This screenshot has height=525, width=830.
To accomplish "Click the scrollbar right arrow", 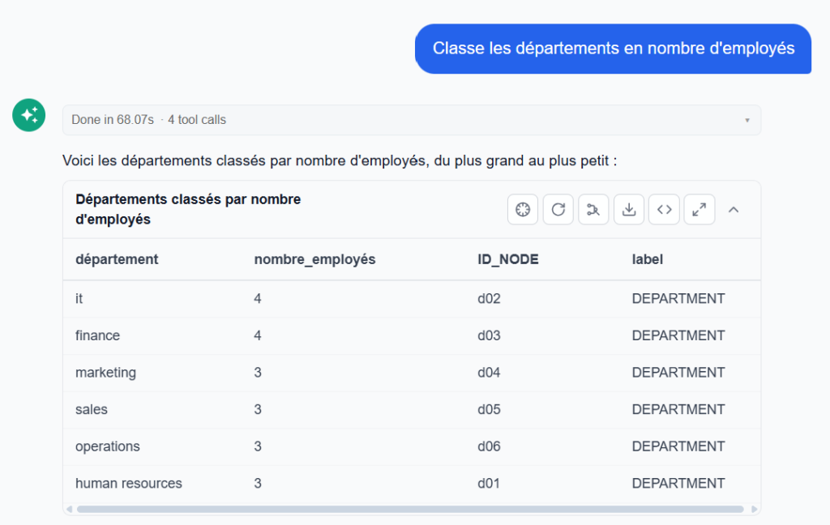I will [755, 509].
